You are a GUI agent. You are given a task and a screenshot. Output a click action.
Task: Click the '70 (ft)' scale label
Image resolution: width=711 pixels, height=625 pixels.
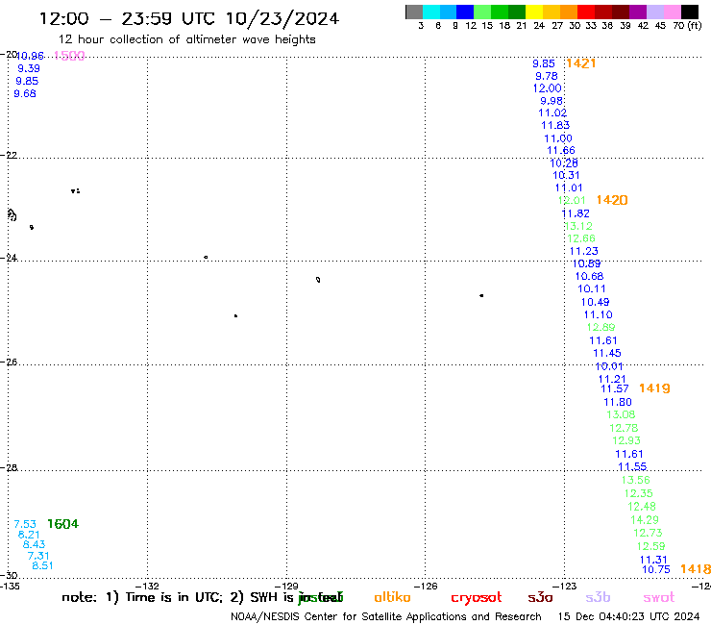(687, 26)
